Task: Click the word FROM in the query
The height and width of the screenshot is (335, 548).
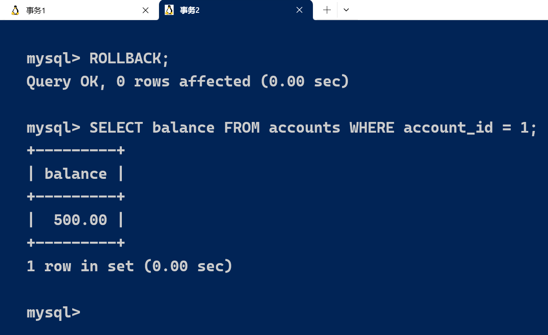Action: (242, 127)
